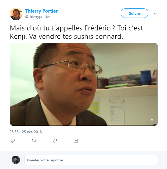Follow the account using the Suivre button
167x169 pixels.
[x=134, y=13]
